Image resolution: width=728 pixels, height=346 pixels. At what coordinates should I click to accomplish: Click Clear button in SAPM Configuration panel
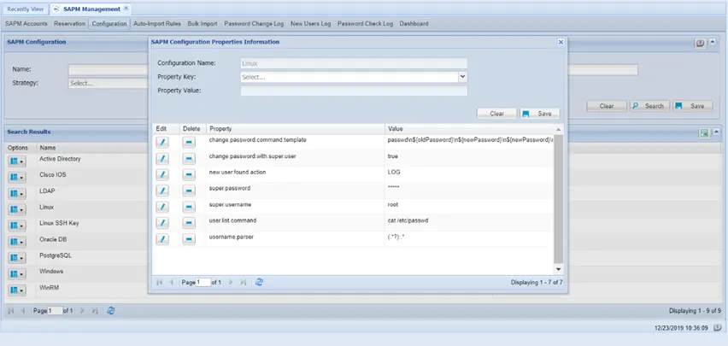point(607,106)
